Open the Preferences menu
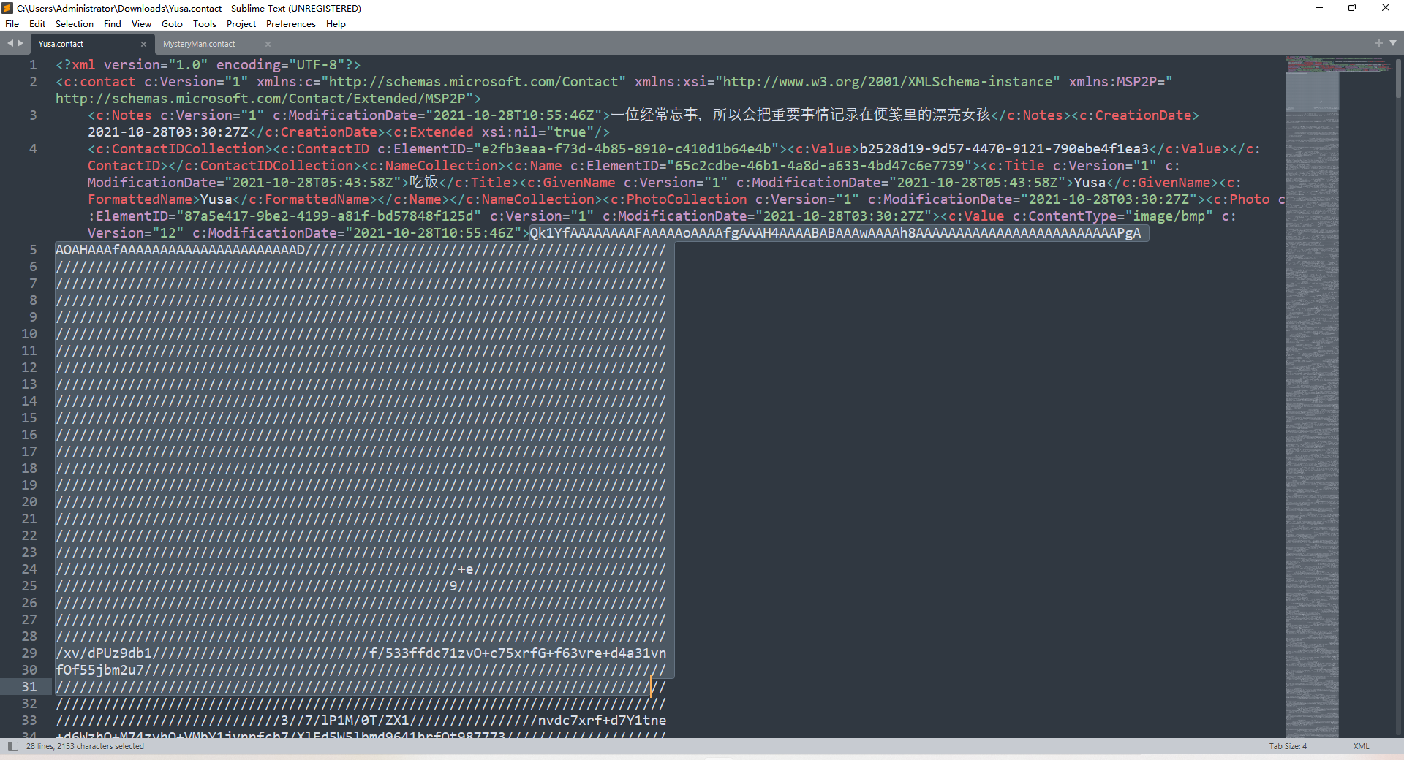This screenshot has width=1404, height=760. [x=290, y=24]
